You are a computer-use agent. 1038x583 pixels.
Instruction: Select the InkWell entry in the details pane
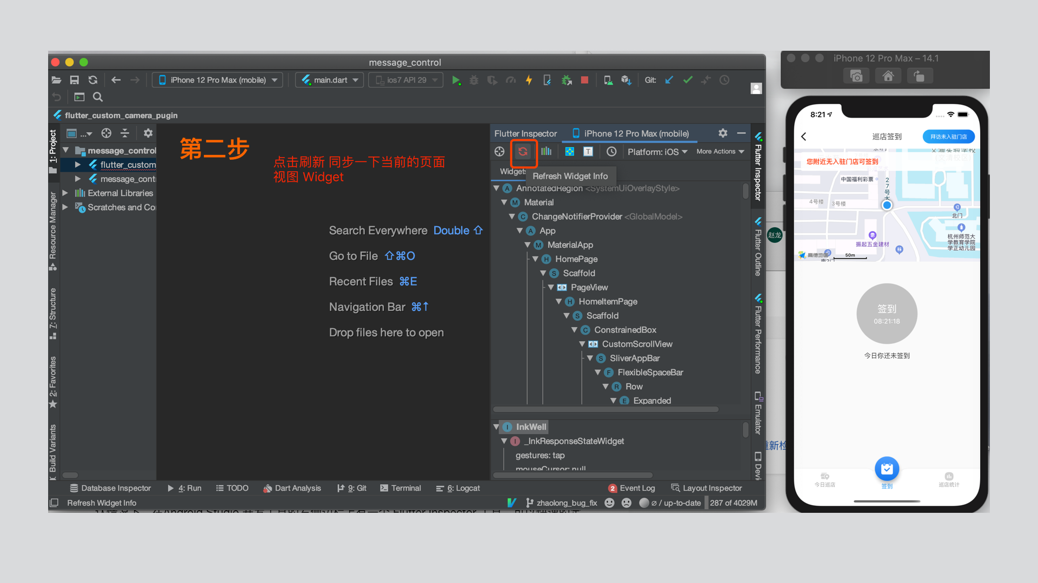533,426
